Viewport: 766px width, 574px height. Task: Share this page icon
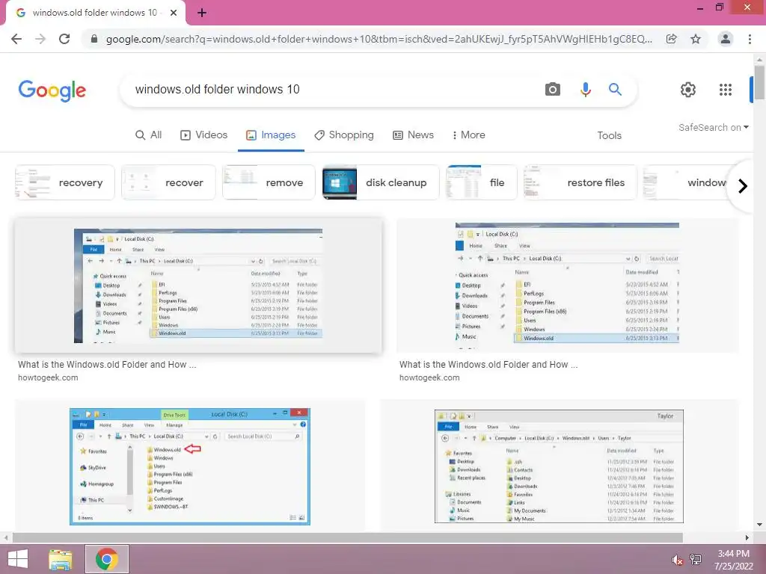point(672,39)
